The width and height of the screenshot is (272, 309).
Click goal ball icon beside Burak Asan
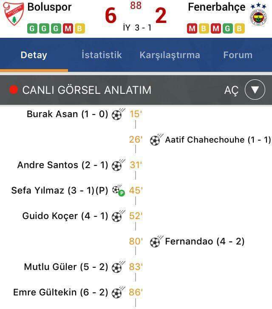[x=118, y=114]
